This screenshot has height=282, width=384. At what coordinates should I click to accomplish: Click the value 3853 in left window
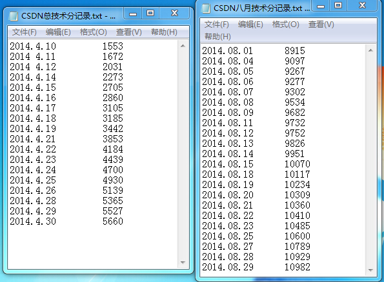click(x=113, y=139)
